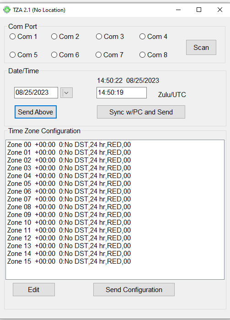Image resolution: width=230 pixels, height=320 pixels.
Task: Select the Com 2 port option
Action: 65,37
